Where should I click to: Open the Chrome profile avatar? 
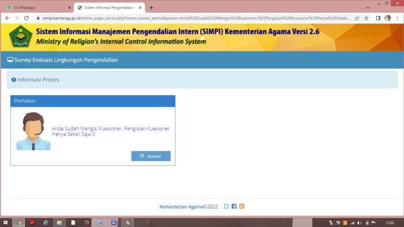tap(388, 18)
